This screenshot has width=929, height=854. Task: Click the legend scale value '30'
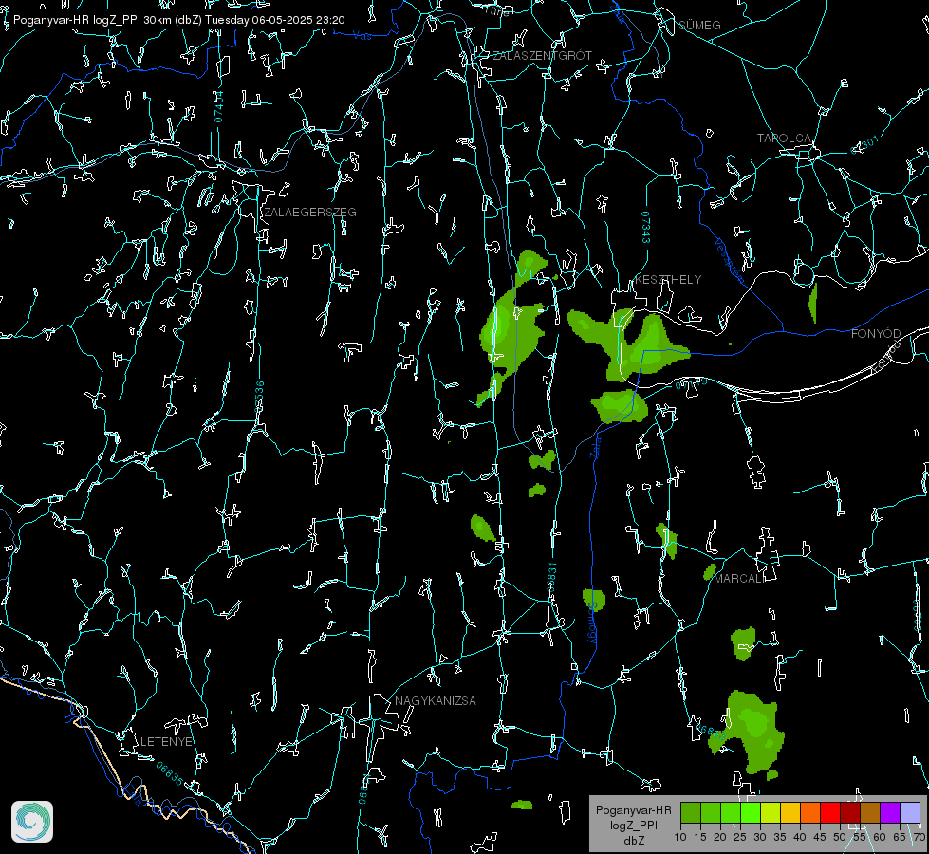click(x=760, y=837)
